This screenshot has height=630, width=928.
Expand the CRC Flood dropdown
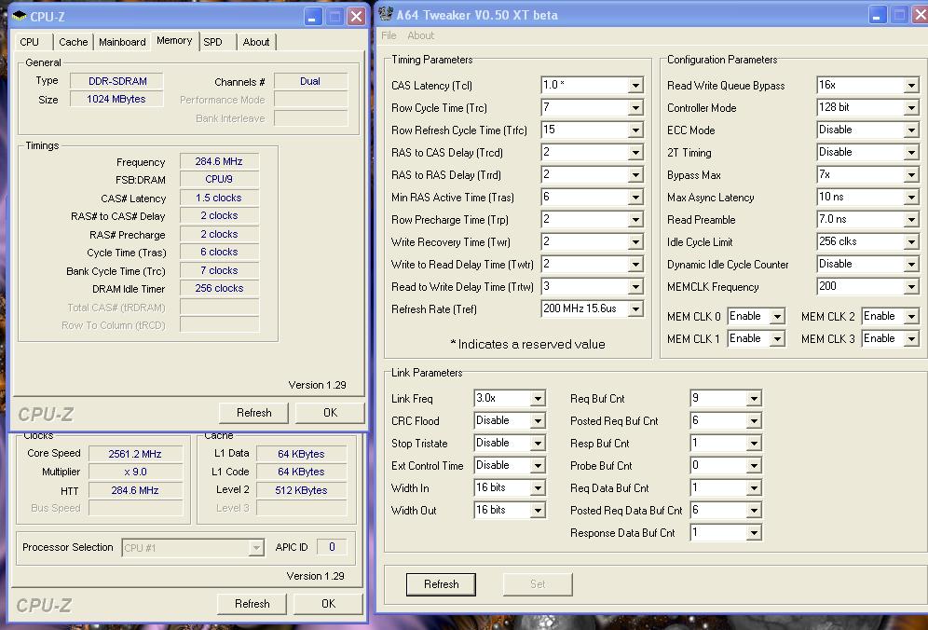[x=538, y=421]
